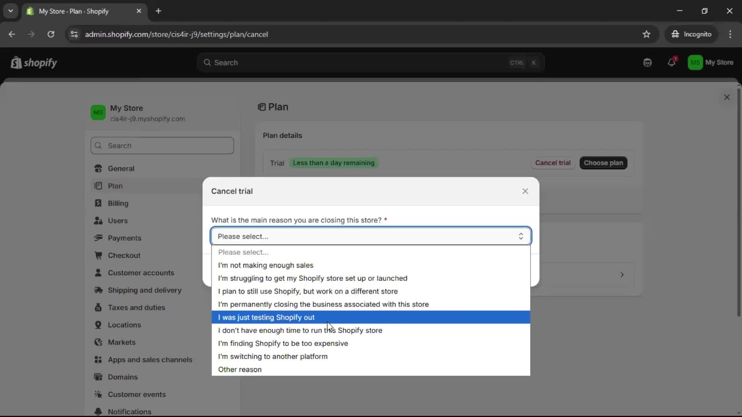Click the Notifications bell at sidebar bottom
Image resolution: width=742 pixels, height=417 pixels.
(98, 412)
